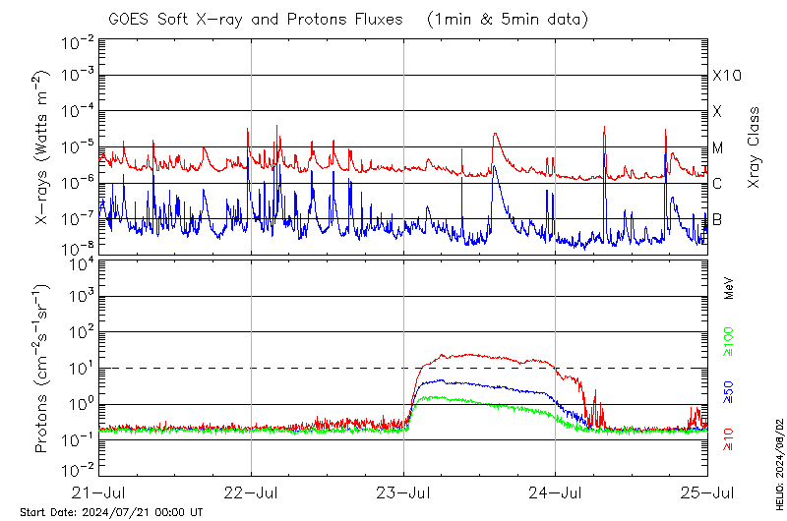Screen dimensions: 787x521
Task: Click the 'Start Date: 2024/07/21 00:00 UT' text
Action: click(x=111, y=512)
